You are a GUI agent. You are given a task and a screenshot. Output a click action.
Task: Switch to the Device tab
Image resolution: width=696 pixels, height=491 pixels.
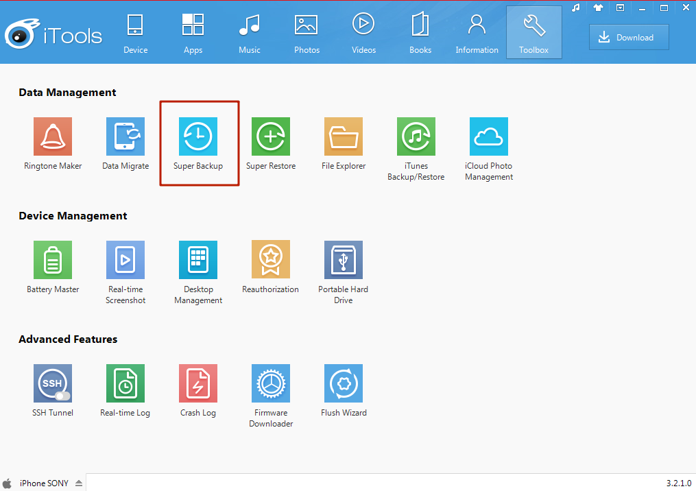[x=135, y=33]
